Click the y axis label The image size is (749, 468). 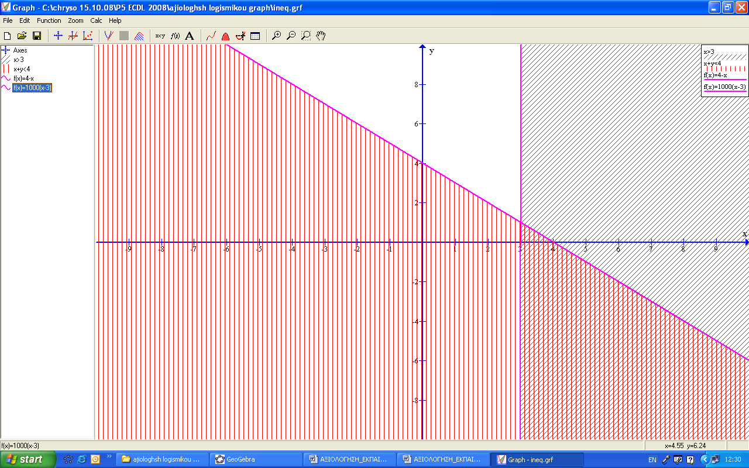[432, 51]
